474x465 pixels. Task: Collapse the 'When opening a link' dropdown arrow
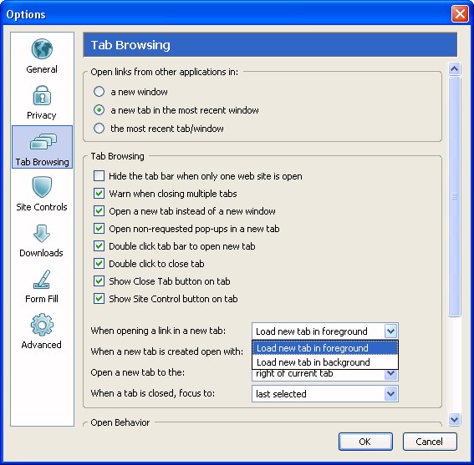(x=390, y=331)
